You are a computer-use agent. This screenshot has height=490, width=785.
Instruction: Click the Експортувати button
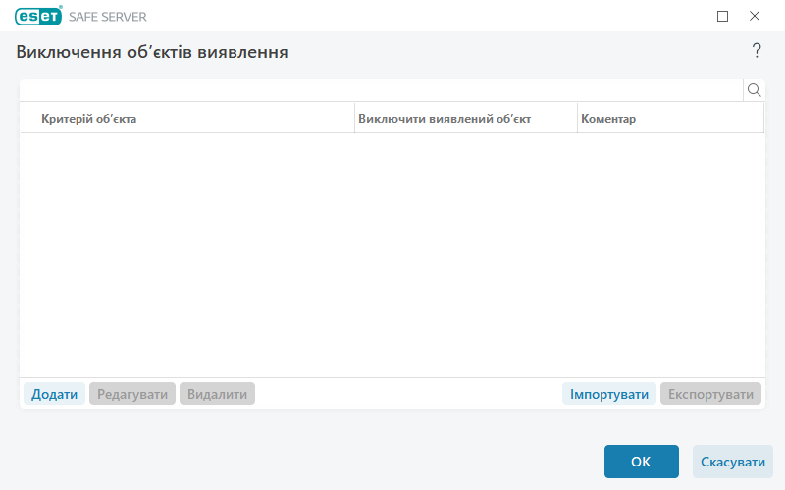(710, 394)
